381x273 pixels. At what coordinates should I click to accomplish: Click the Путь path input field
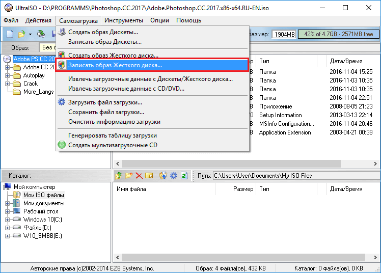click(296, 176)
